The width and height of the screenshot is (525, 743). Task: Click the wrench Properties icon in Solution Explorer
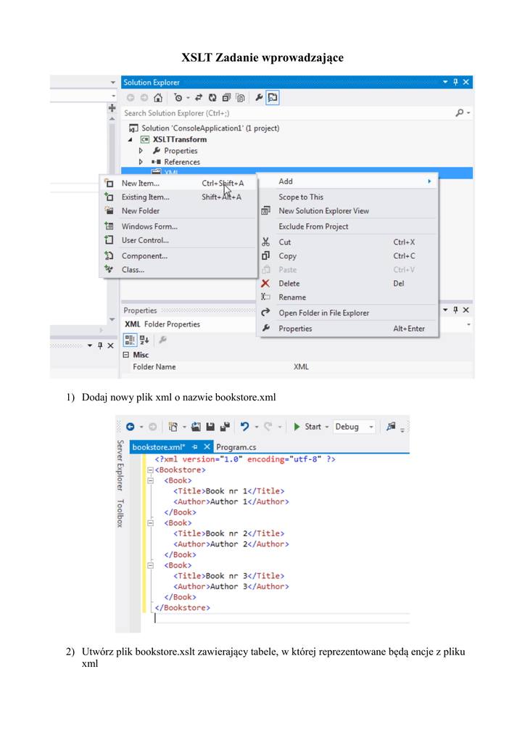tap(259, 98)
